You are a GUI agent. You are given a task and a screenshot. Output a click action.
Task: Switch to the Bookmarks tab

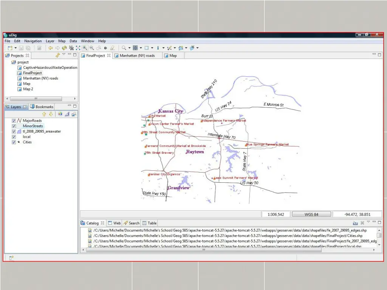tap(42, 107)
